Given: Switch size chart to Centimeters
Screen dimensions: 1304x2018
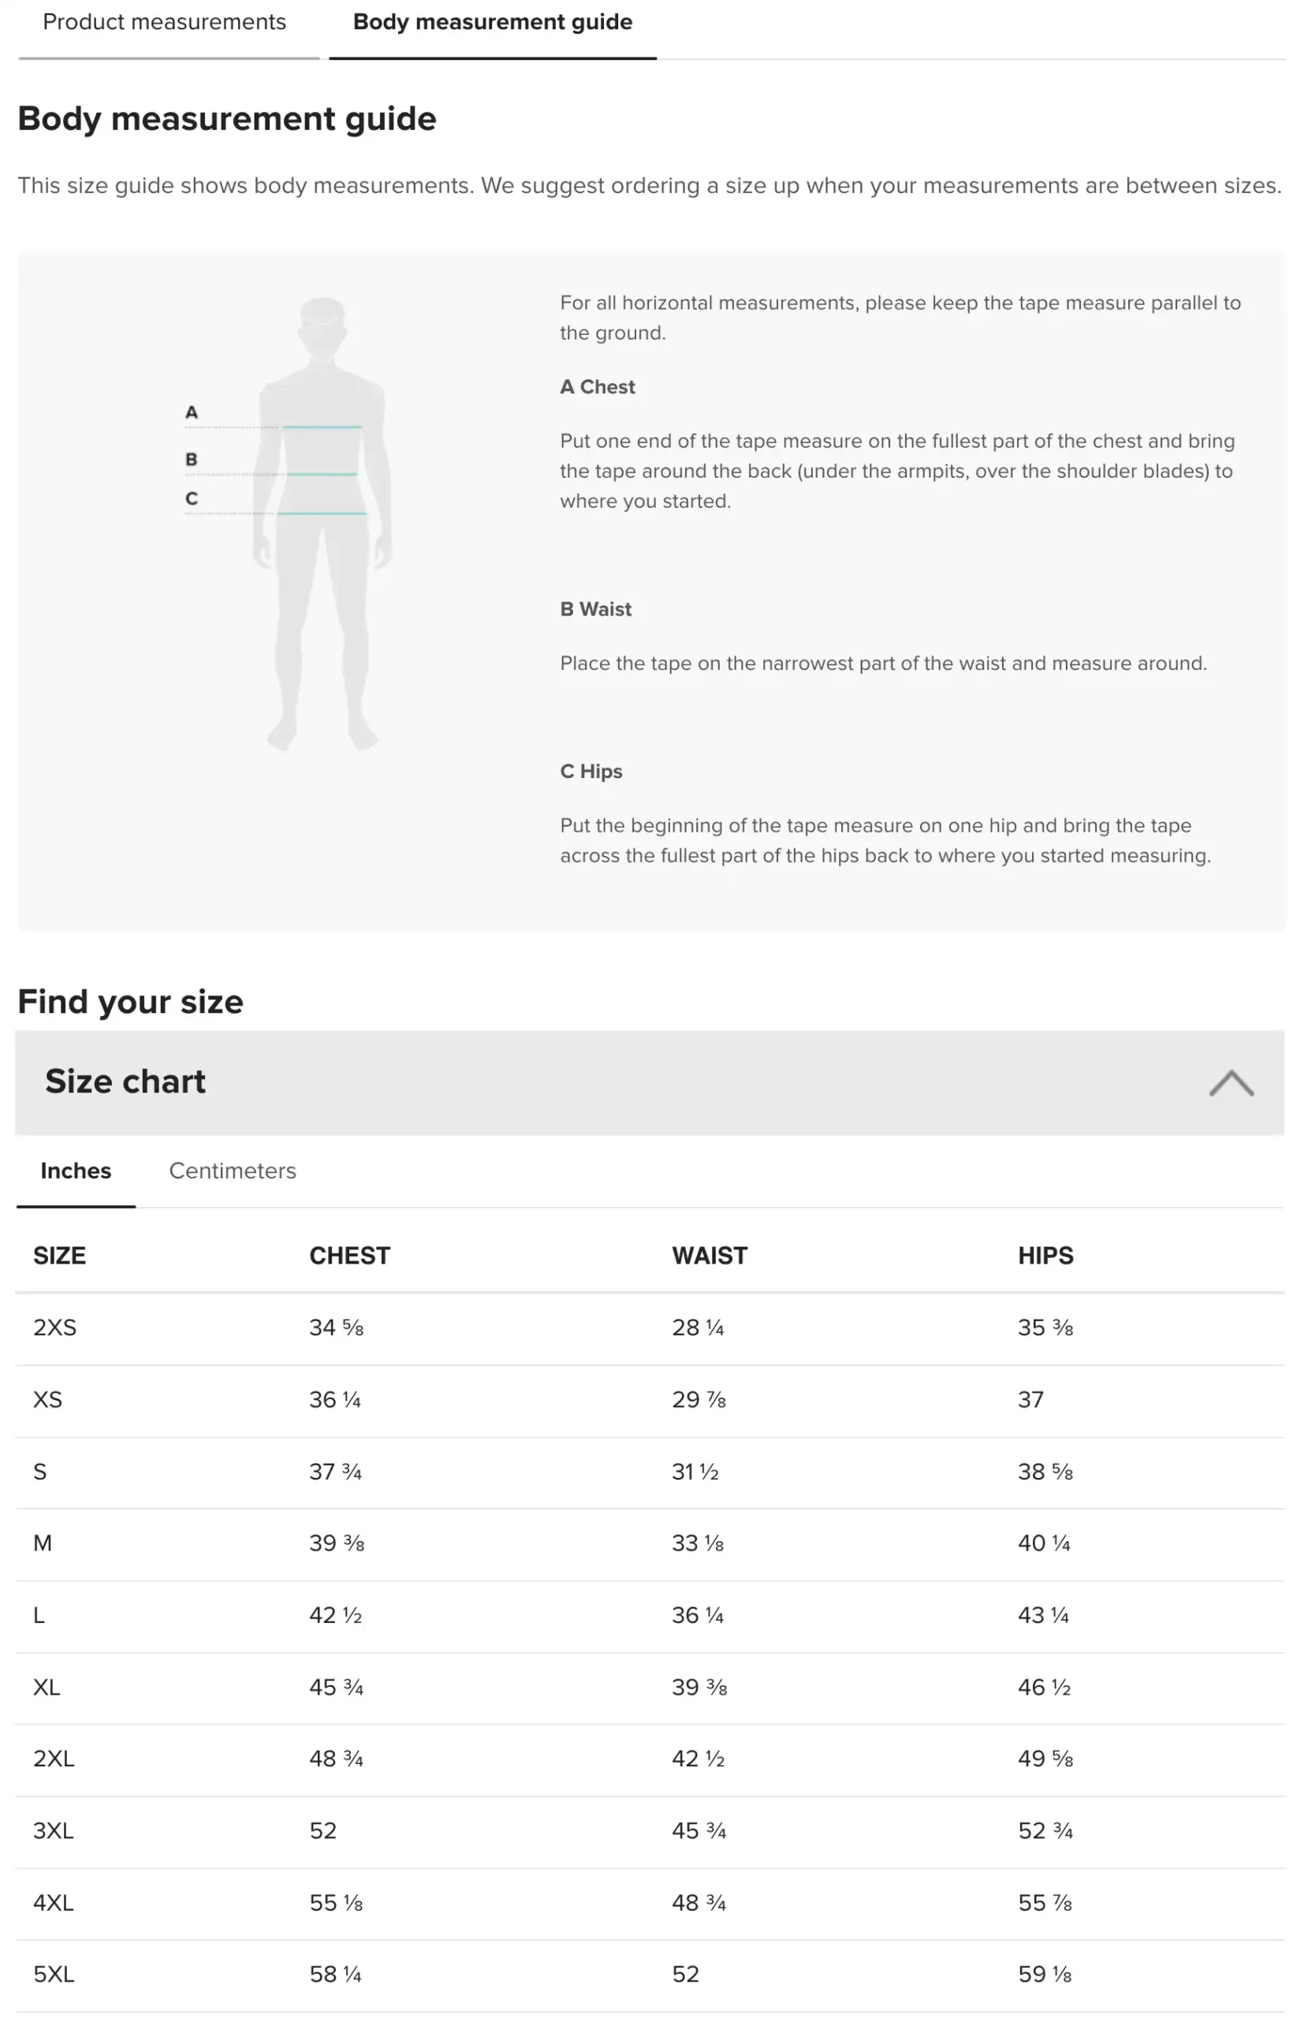Looking at the screenshot, I should (x=232, y=1171).
